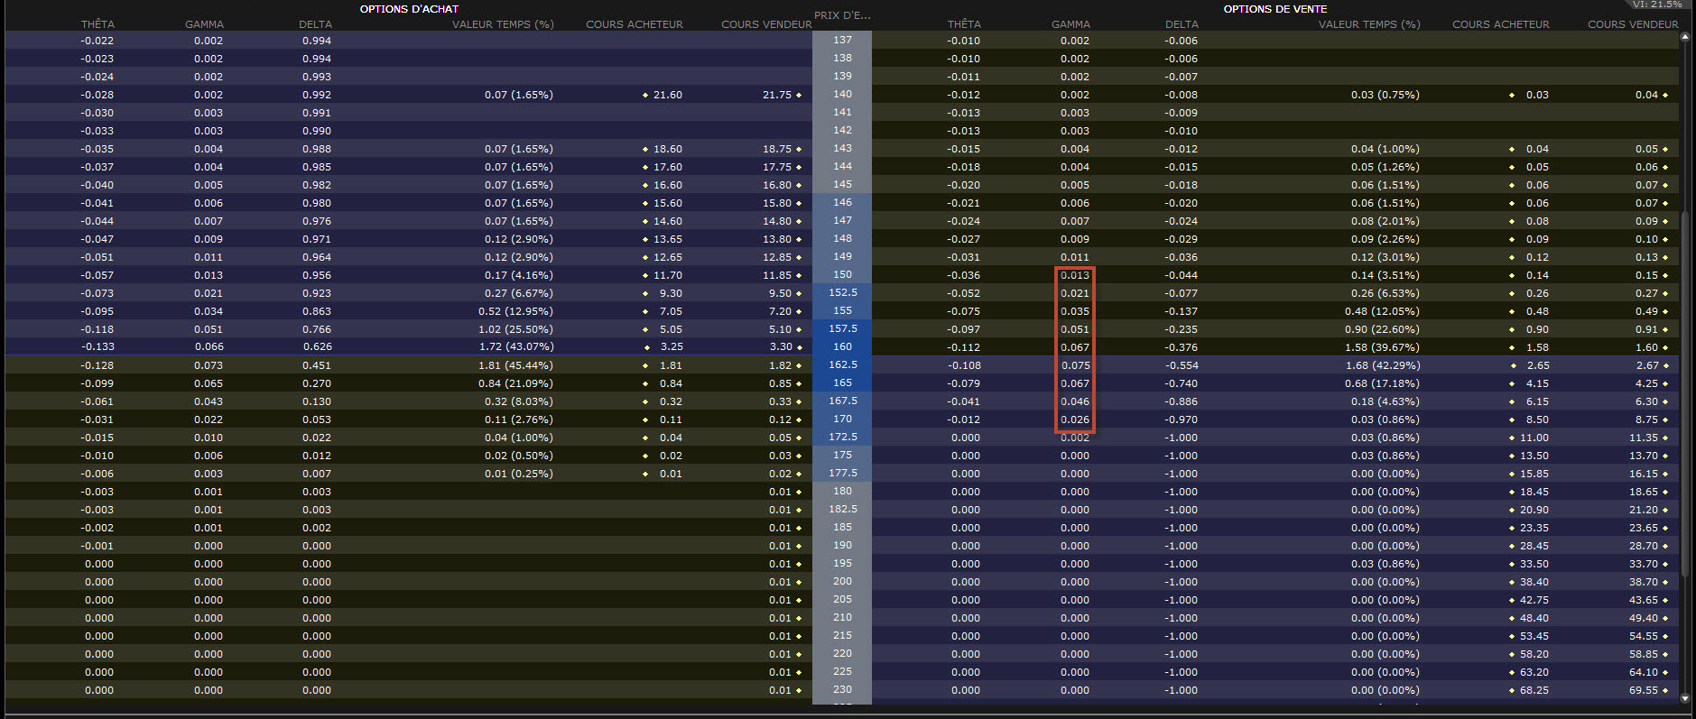Click the 160 strike price cell
Viewport: 1696px width, 719px height.
pos(842,347)
